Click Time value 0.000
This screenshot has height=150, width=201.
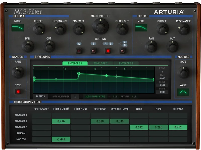[162, 78]
